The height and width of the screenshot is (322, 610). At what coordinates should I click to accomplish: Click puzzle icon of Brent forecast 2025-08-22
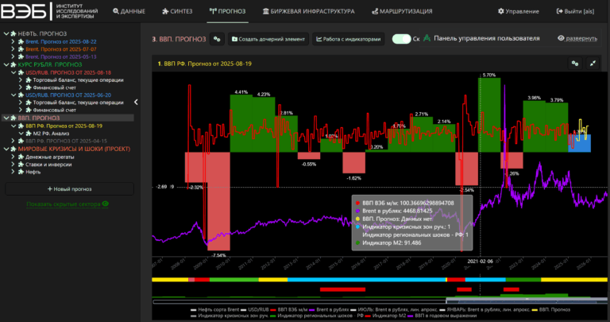21,41
